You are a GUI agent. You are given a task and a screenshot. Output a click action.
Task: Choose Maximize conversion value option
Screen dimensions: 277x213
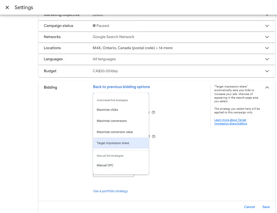115,132
